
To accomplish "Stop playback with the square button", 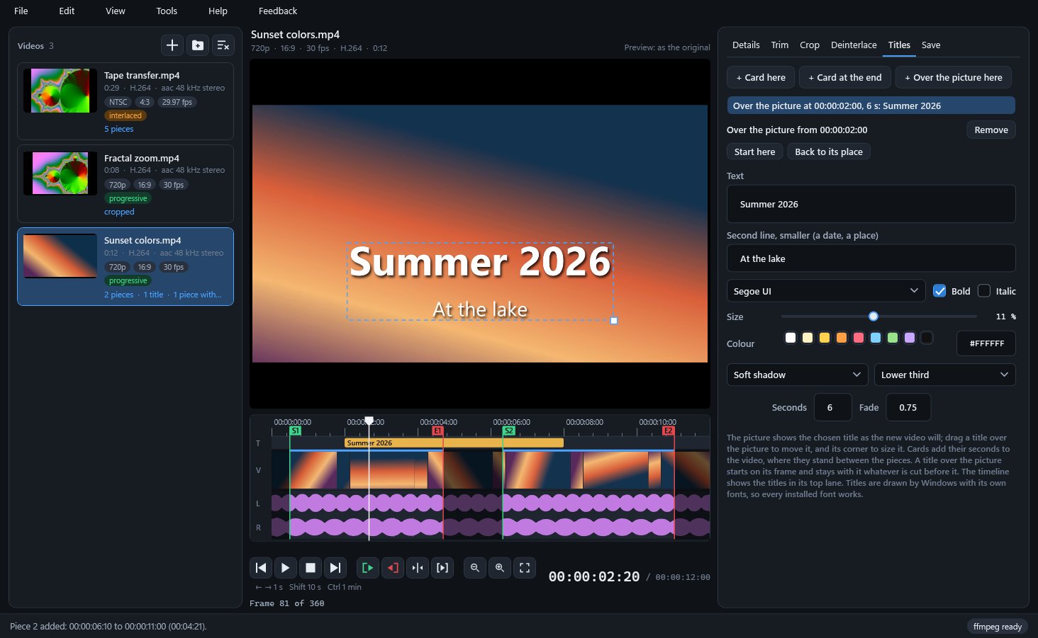I will (311, 568).
